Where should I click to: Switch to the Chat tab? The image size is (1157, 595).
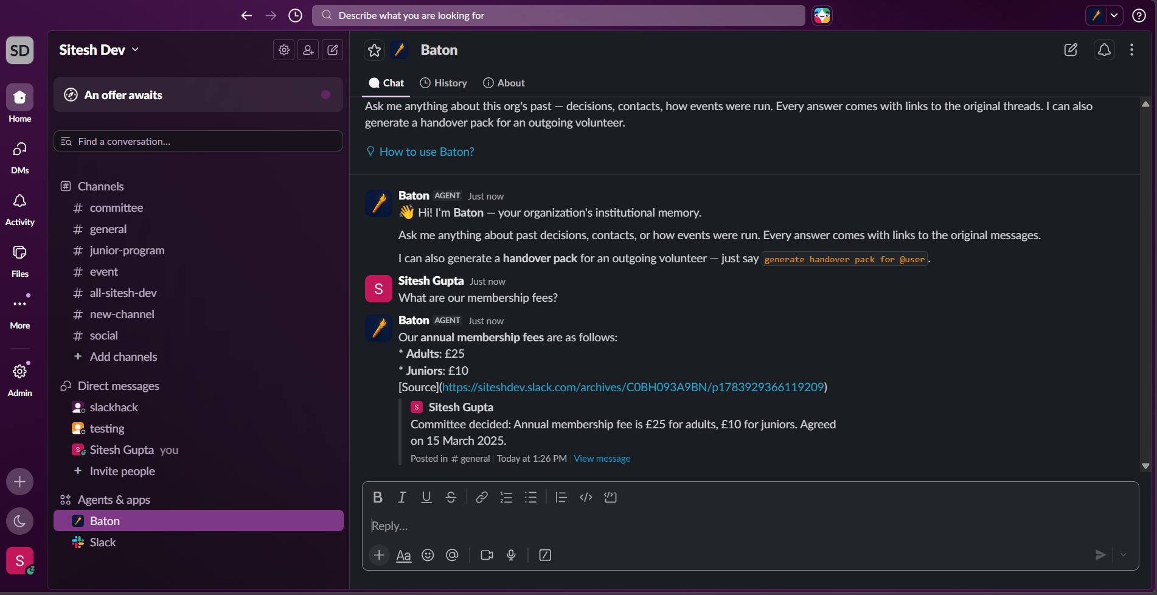386,83
